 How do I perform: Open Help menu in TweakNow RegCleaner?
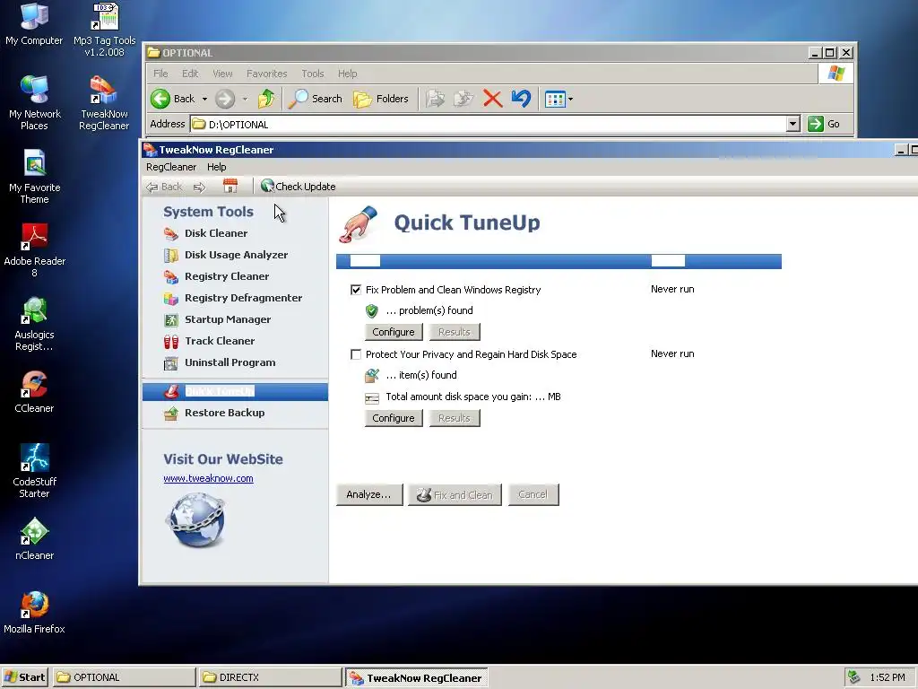click(x=216, y=167)
